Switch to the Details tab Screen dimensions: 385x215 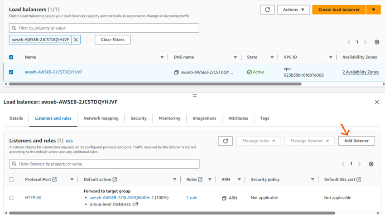16,118
